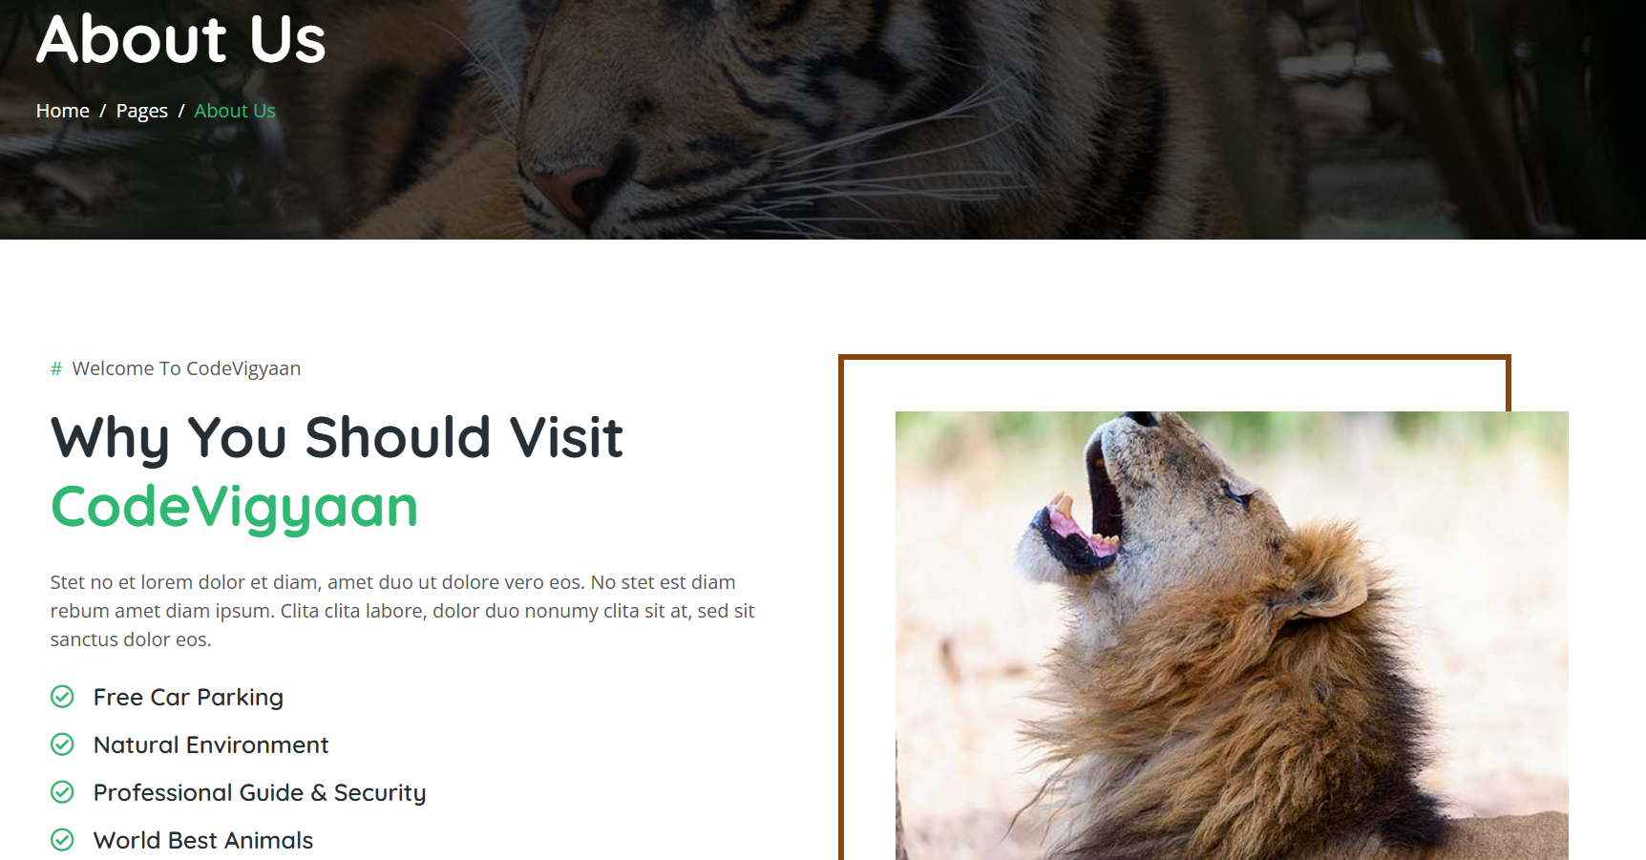Click the World Best Animals item

203,840
